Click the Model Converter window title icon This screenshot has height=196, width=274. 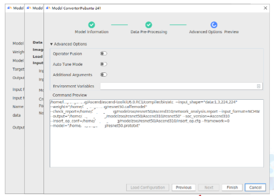point(48,8)
